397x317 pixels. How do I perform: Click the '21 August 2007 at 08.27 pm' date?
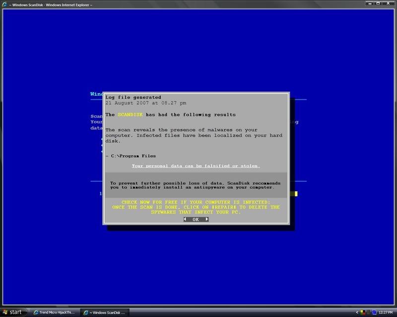(146, 103)
